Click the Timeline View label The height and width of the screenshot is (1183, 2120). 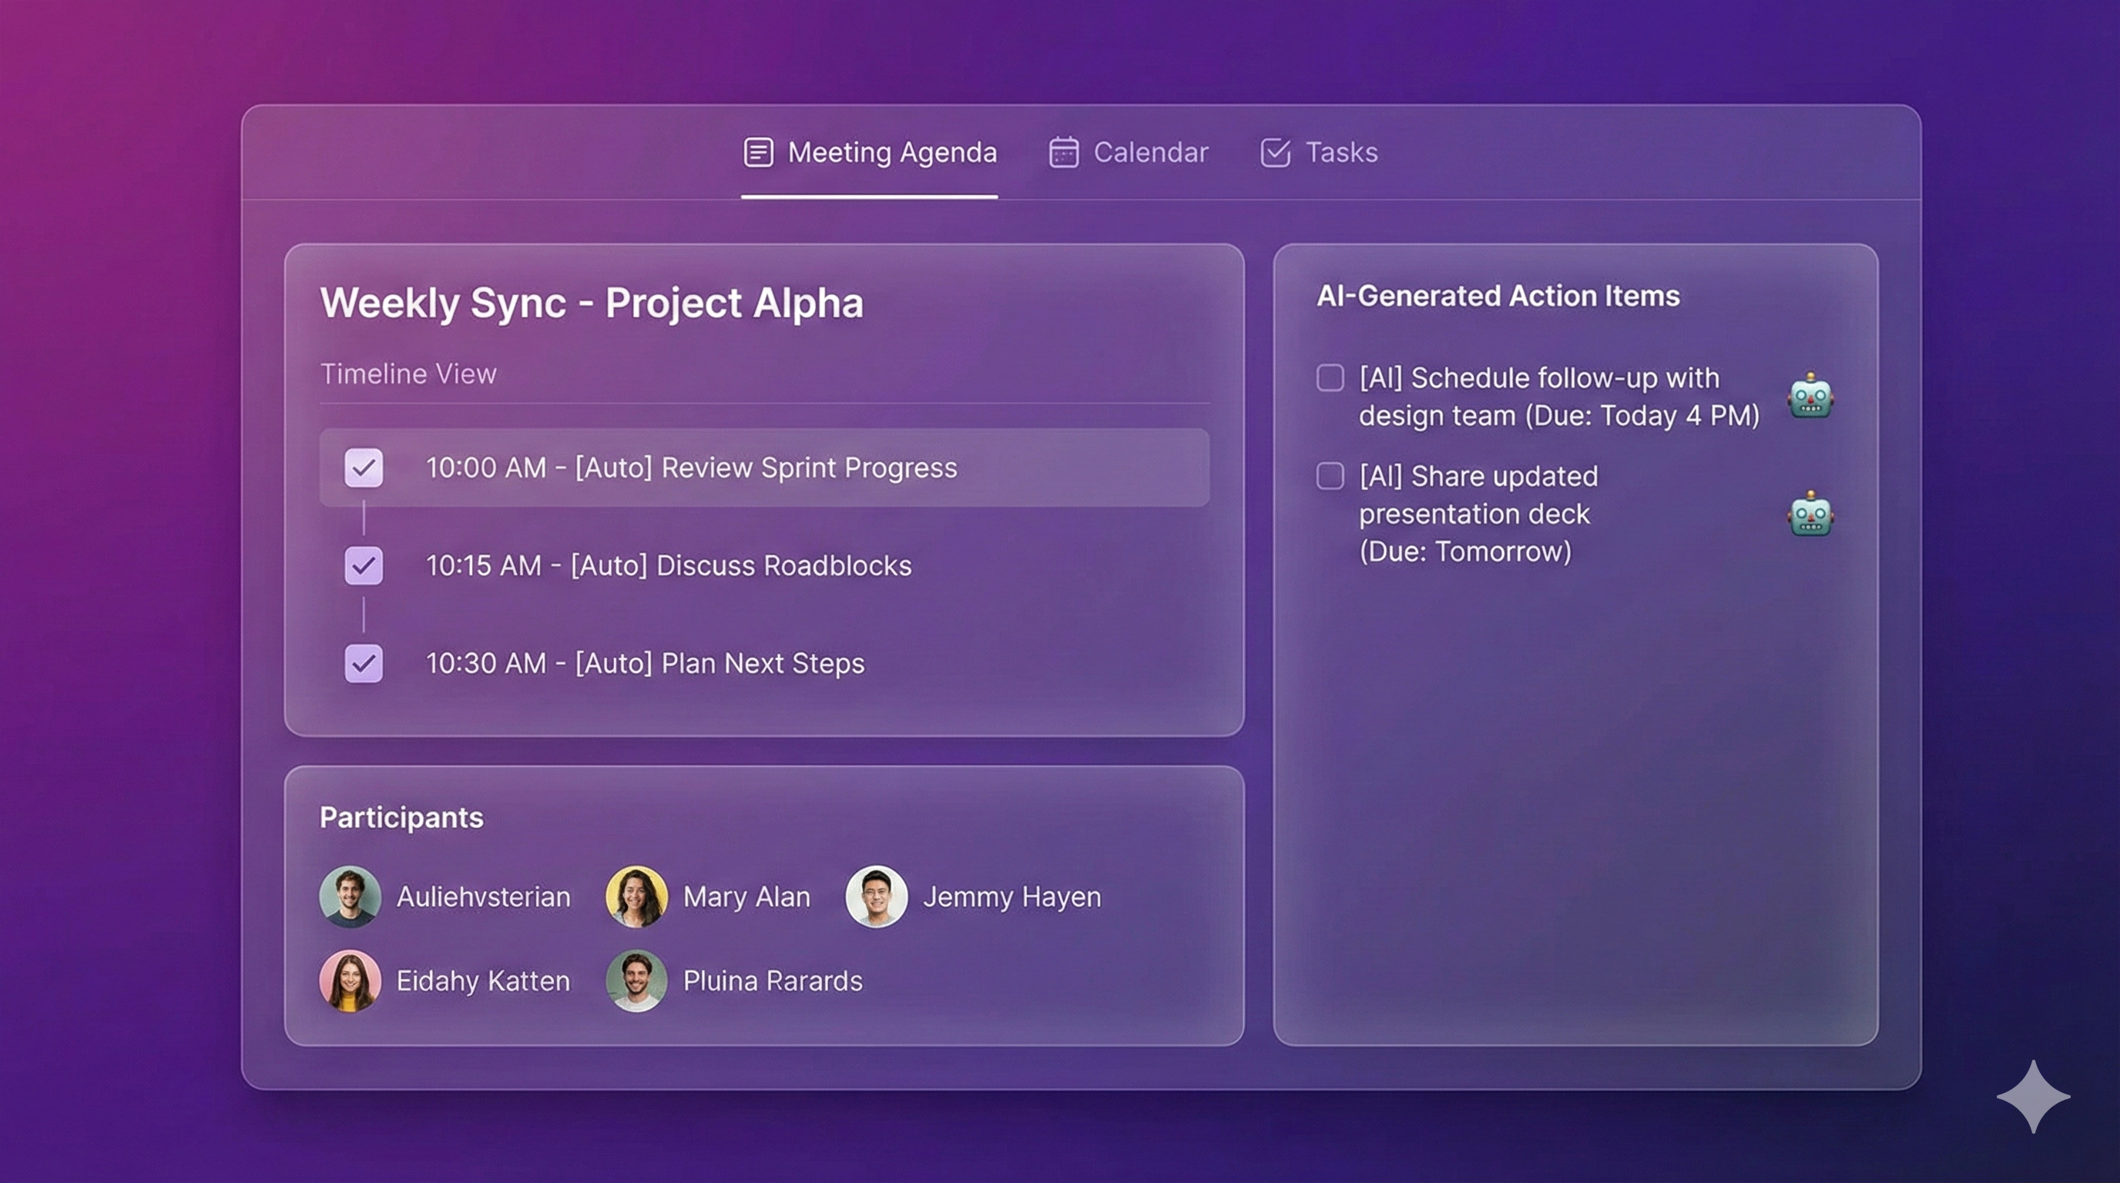point(408,374)
